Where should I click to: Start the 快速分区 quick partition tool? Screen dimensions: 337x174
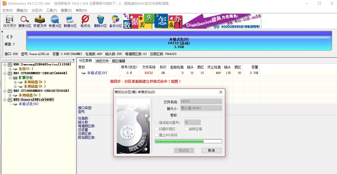[55, 21]
